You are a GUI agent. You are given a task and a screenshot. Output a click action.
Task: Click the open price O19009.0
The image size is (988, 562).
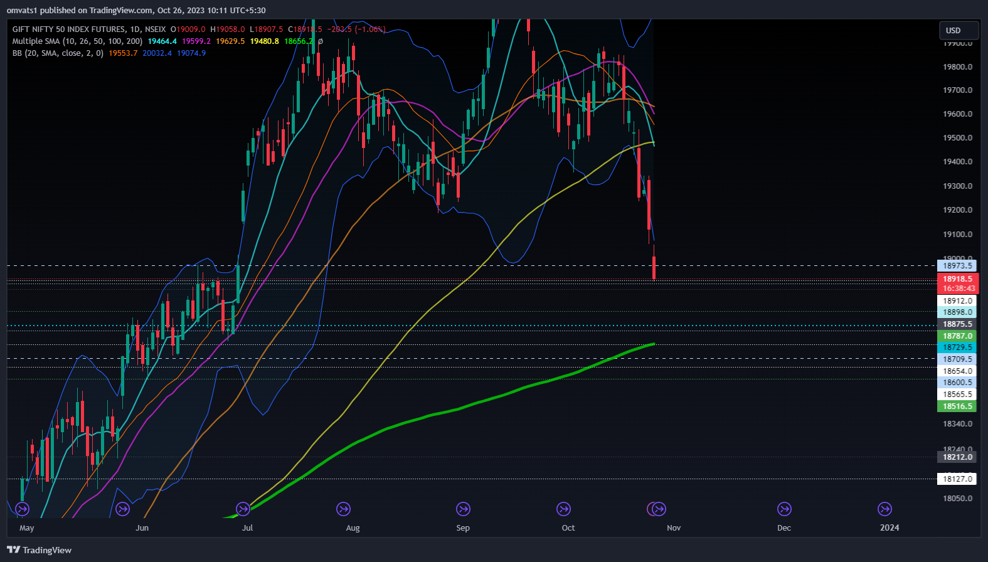tap(188, 29)
